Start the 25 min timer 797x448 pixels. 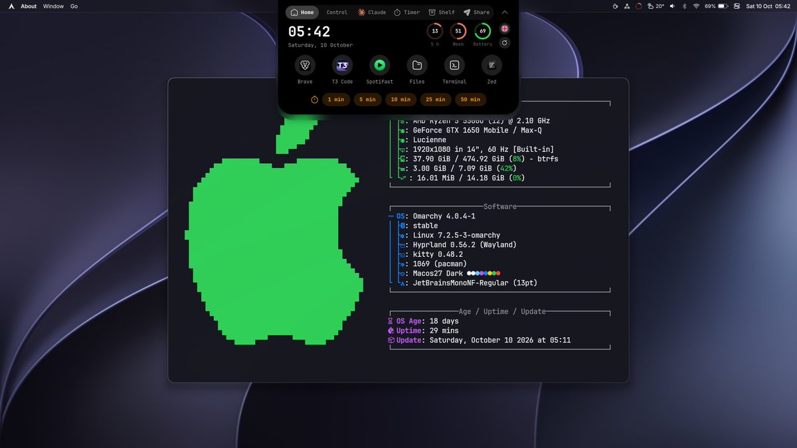pyautogui.click(x=436, y=100)
